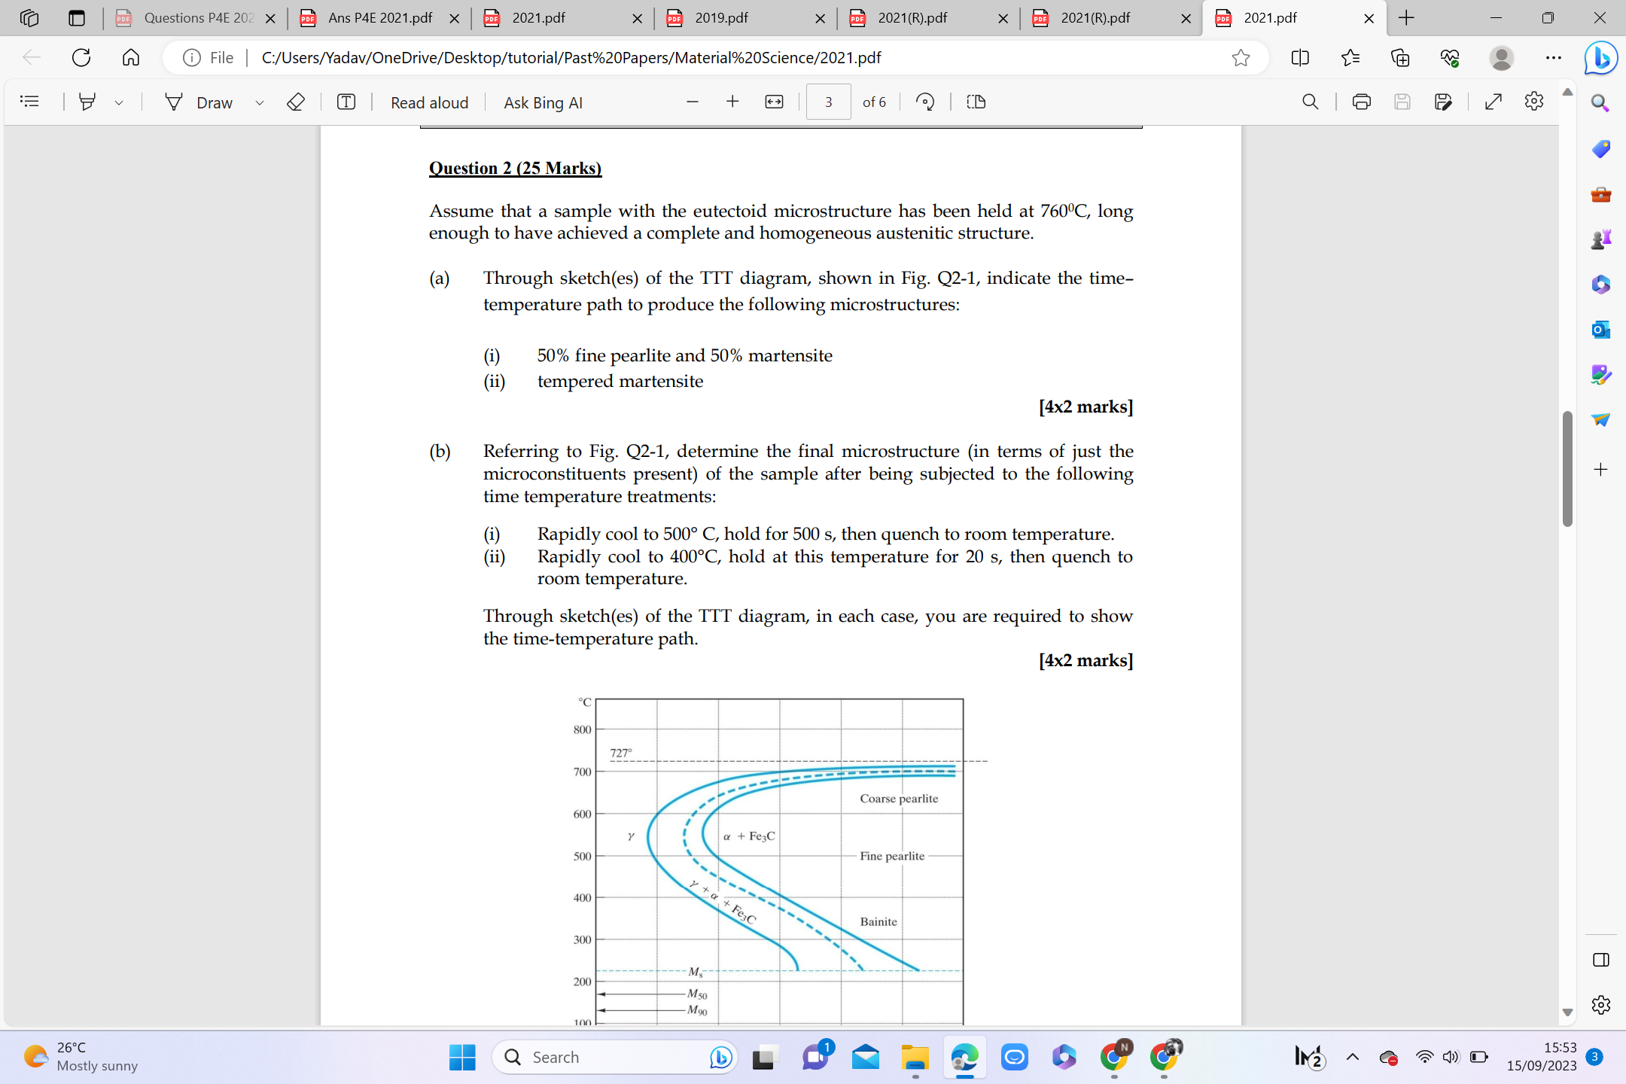
Task: Open Find in PDF search icon
Action: pos(1310,102)
